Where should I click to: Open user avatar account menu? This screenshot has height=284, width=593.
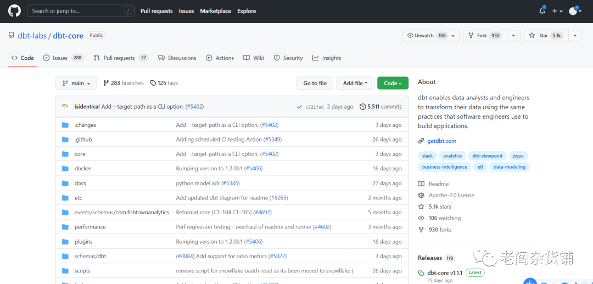[x=575, y=11]
